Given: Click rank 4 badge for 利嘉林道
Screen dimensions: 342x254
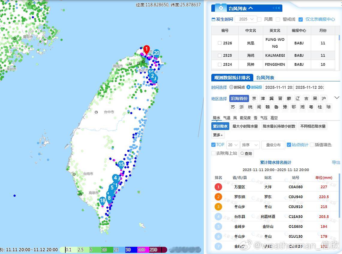Looking at the screenshot, I should click(218, 217).
